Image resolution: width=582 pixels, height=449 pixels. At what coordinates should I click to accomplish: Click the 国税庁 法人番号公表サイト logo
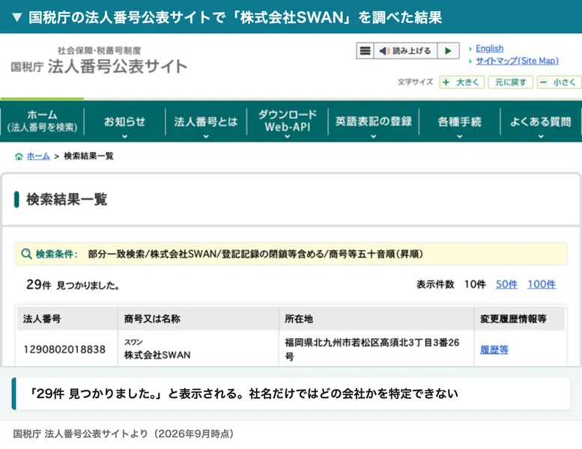99,61
